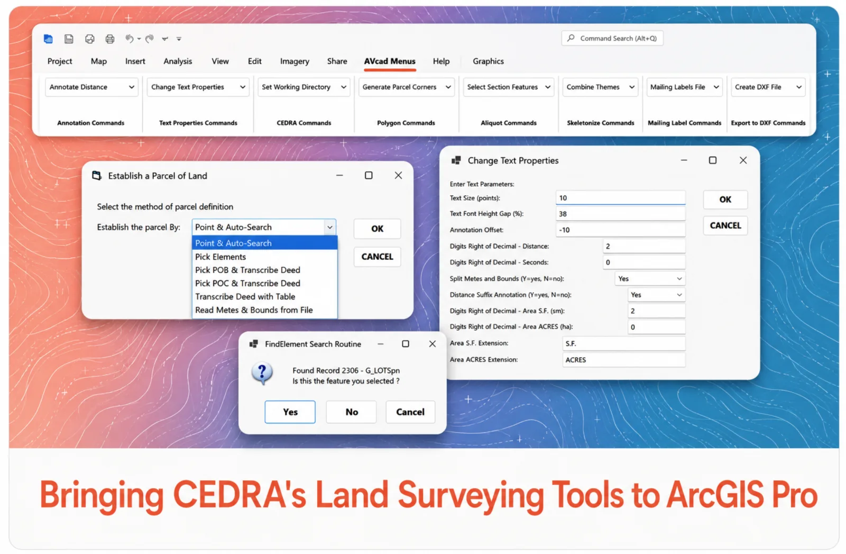
Task: Select Pick POB & Transcribe Deed option
Action: point(264,270)
